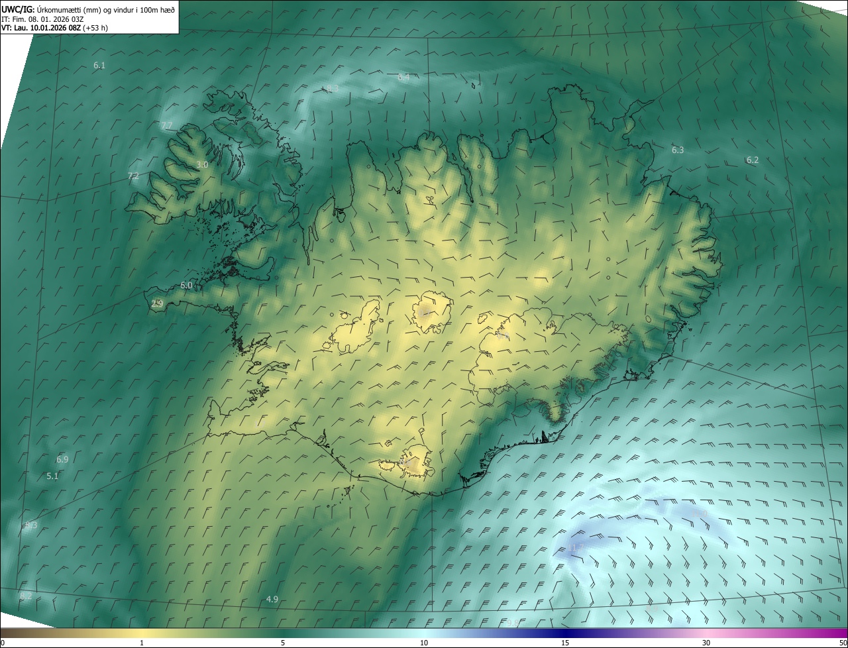This screenshot has width=848, height=648.
Task: Click the 10 tick on the color scale
Action: (x=424, y=643)
